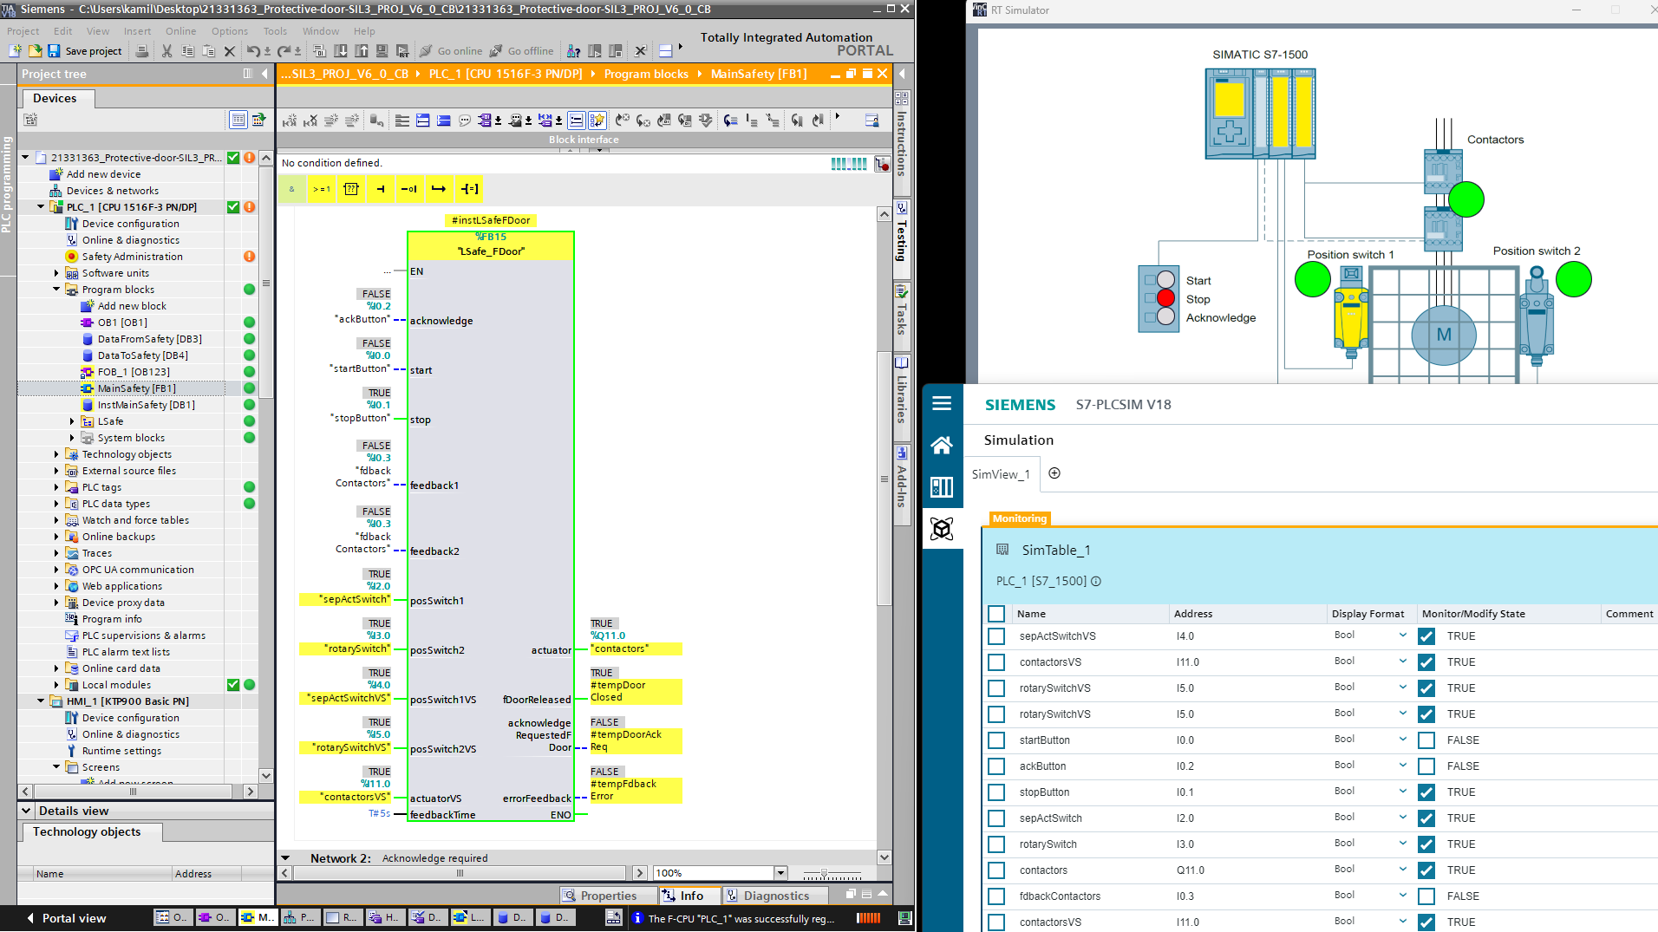Open the 100% zoom level dropdown
This screenshot has width=1658, height=932.
coord(780,873)
